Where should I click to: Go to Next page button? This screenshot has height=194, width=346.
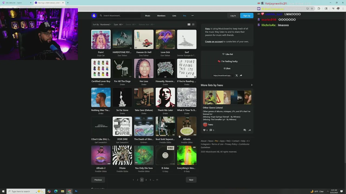191,180
